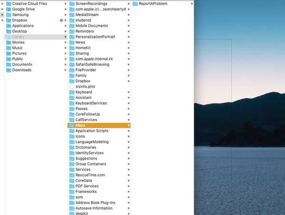Click the ReportAProblem folder icon
The height and width of the screenshot is (215, 285).
(135, 4)
